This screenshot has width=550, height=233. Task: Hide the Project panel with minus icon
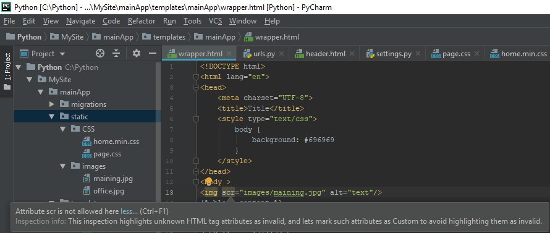click(x=152, y=54)
